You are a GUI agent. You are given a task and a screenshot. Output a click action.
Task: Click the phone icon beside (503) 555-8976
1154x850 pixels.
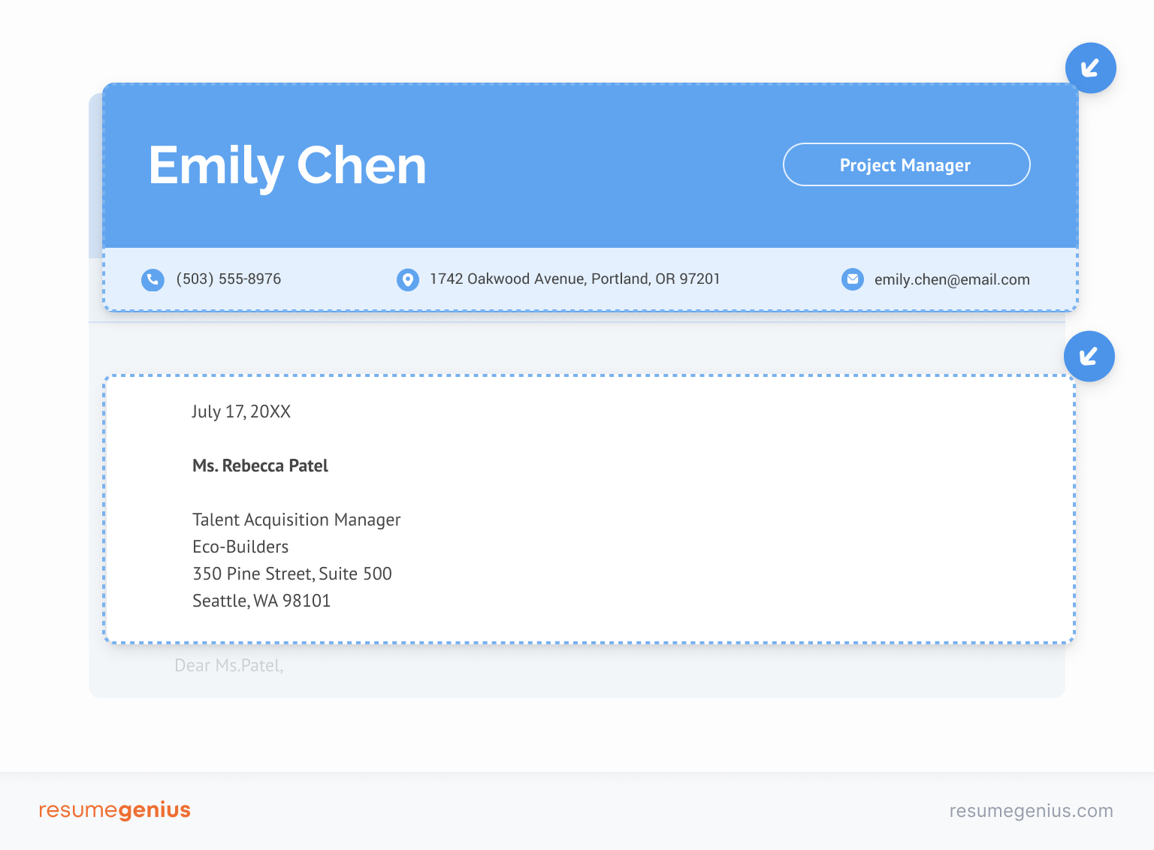point(153,279)
